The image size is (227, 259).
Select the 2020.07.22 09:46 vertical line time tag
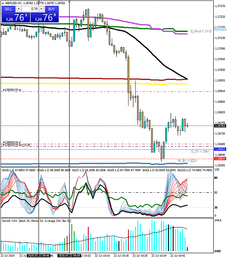pos(39,256)
